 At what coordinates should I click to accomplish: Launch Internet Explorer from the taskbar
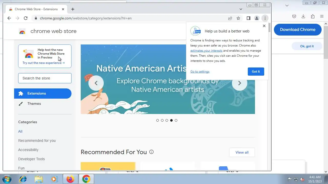pyautogui.click(x=23, y=179)
